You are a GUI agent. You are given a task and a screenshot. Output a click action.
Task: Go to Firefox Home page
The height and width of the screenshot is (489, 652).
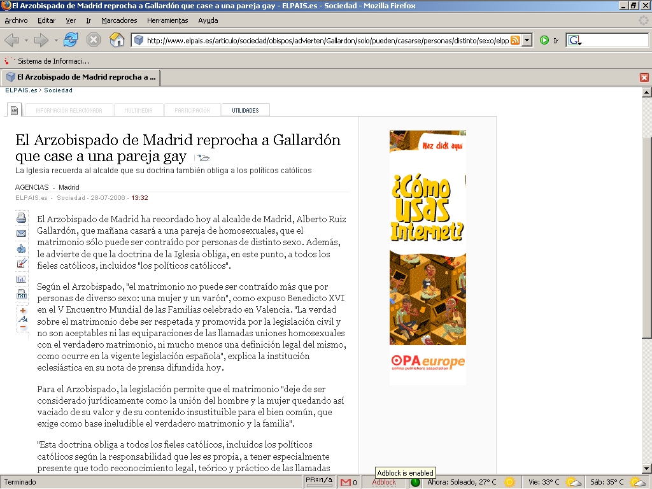[117, 40]
